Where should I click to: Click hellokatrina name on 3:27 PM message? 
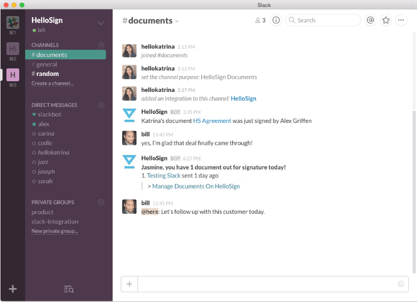click(x=158, y=90)
